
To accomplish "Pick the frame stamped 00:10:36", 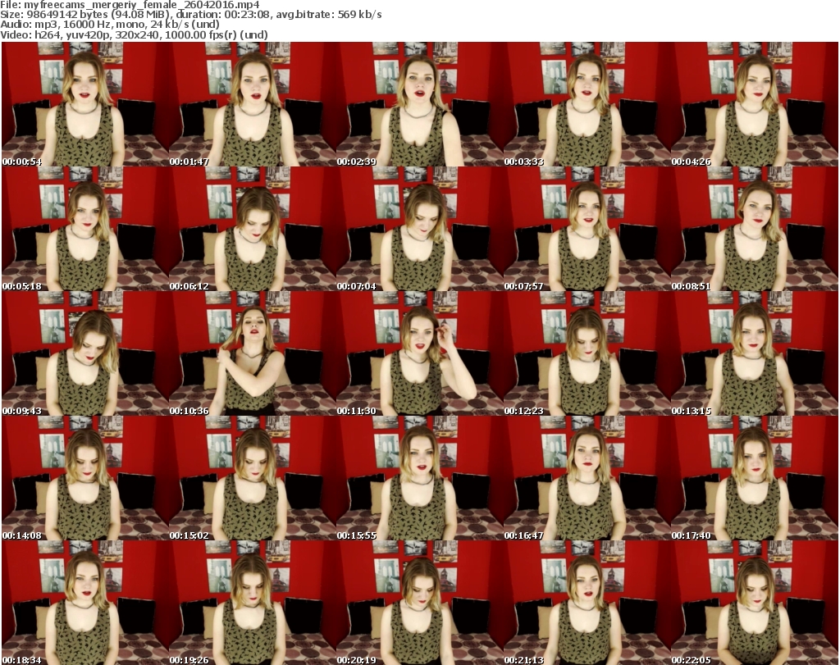I will click(x=253, y=354).
